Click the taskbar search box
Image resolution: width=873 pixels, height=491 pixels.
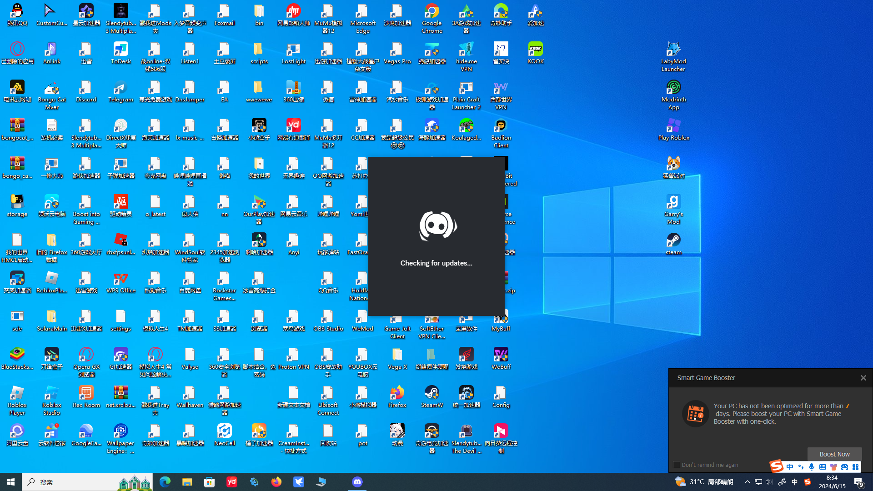click(68, 482)
